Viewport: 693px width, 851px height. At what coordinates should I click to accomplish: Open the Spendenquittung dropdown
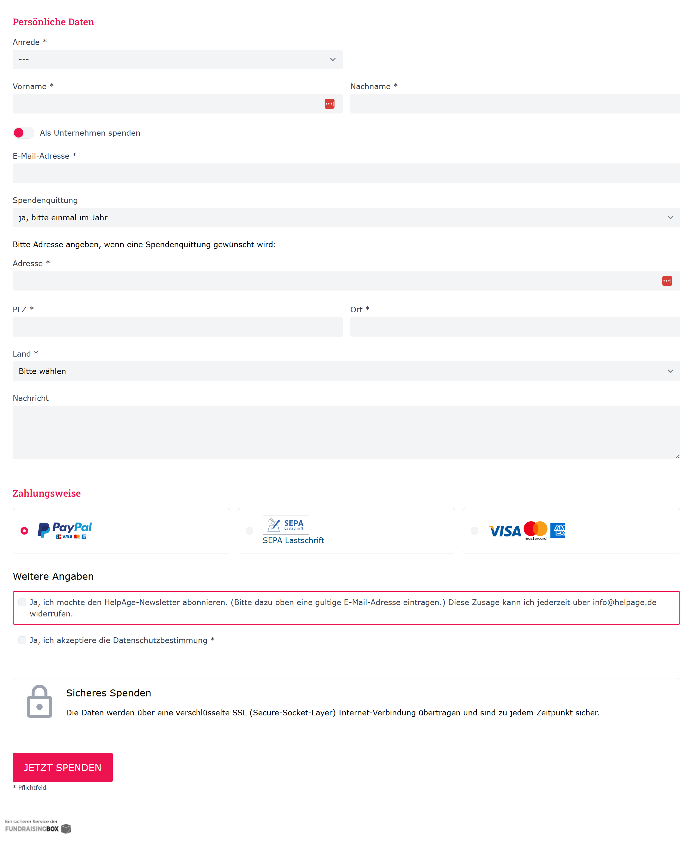pyautogui.click(x=346, y=217)
